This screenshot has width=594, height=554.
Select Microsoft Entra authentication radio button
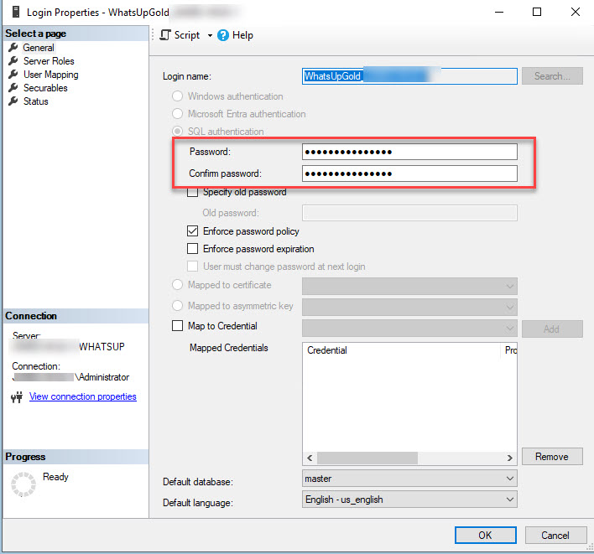[177, 113]
